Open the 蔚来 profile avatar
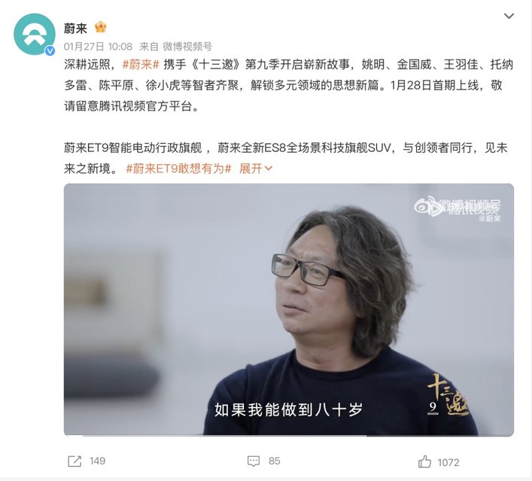 coord(35,34)
